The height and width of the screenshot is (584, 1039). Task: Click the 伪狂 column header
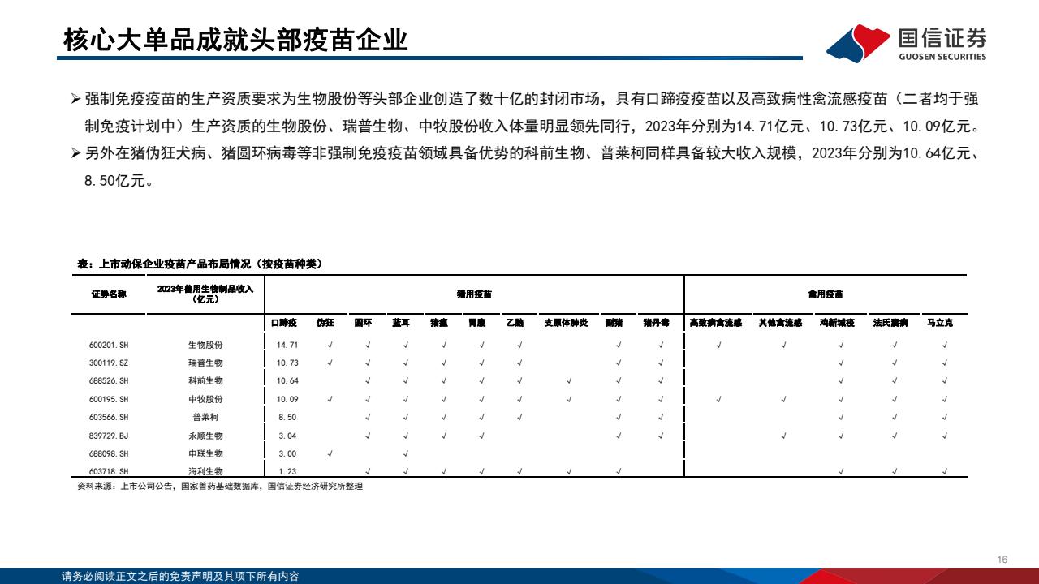click(325, 323)
